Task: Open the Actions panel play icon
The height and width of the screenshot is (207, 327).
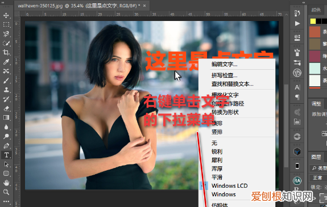Action: [x=297, y=23]
